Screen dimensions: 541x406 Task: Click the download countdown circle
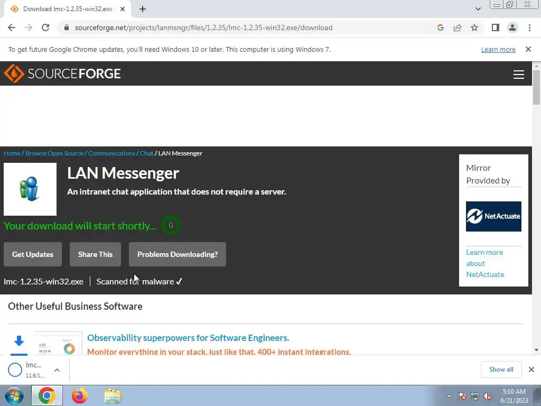pyautogui.click(x=171, y=225)
